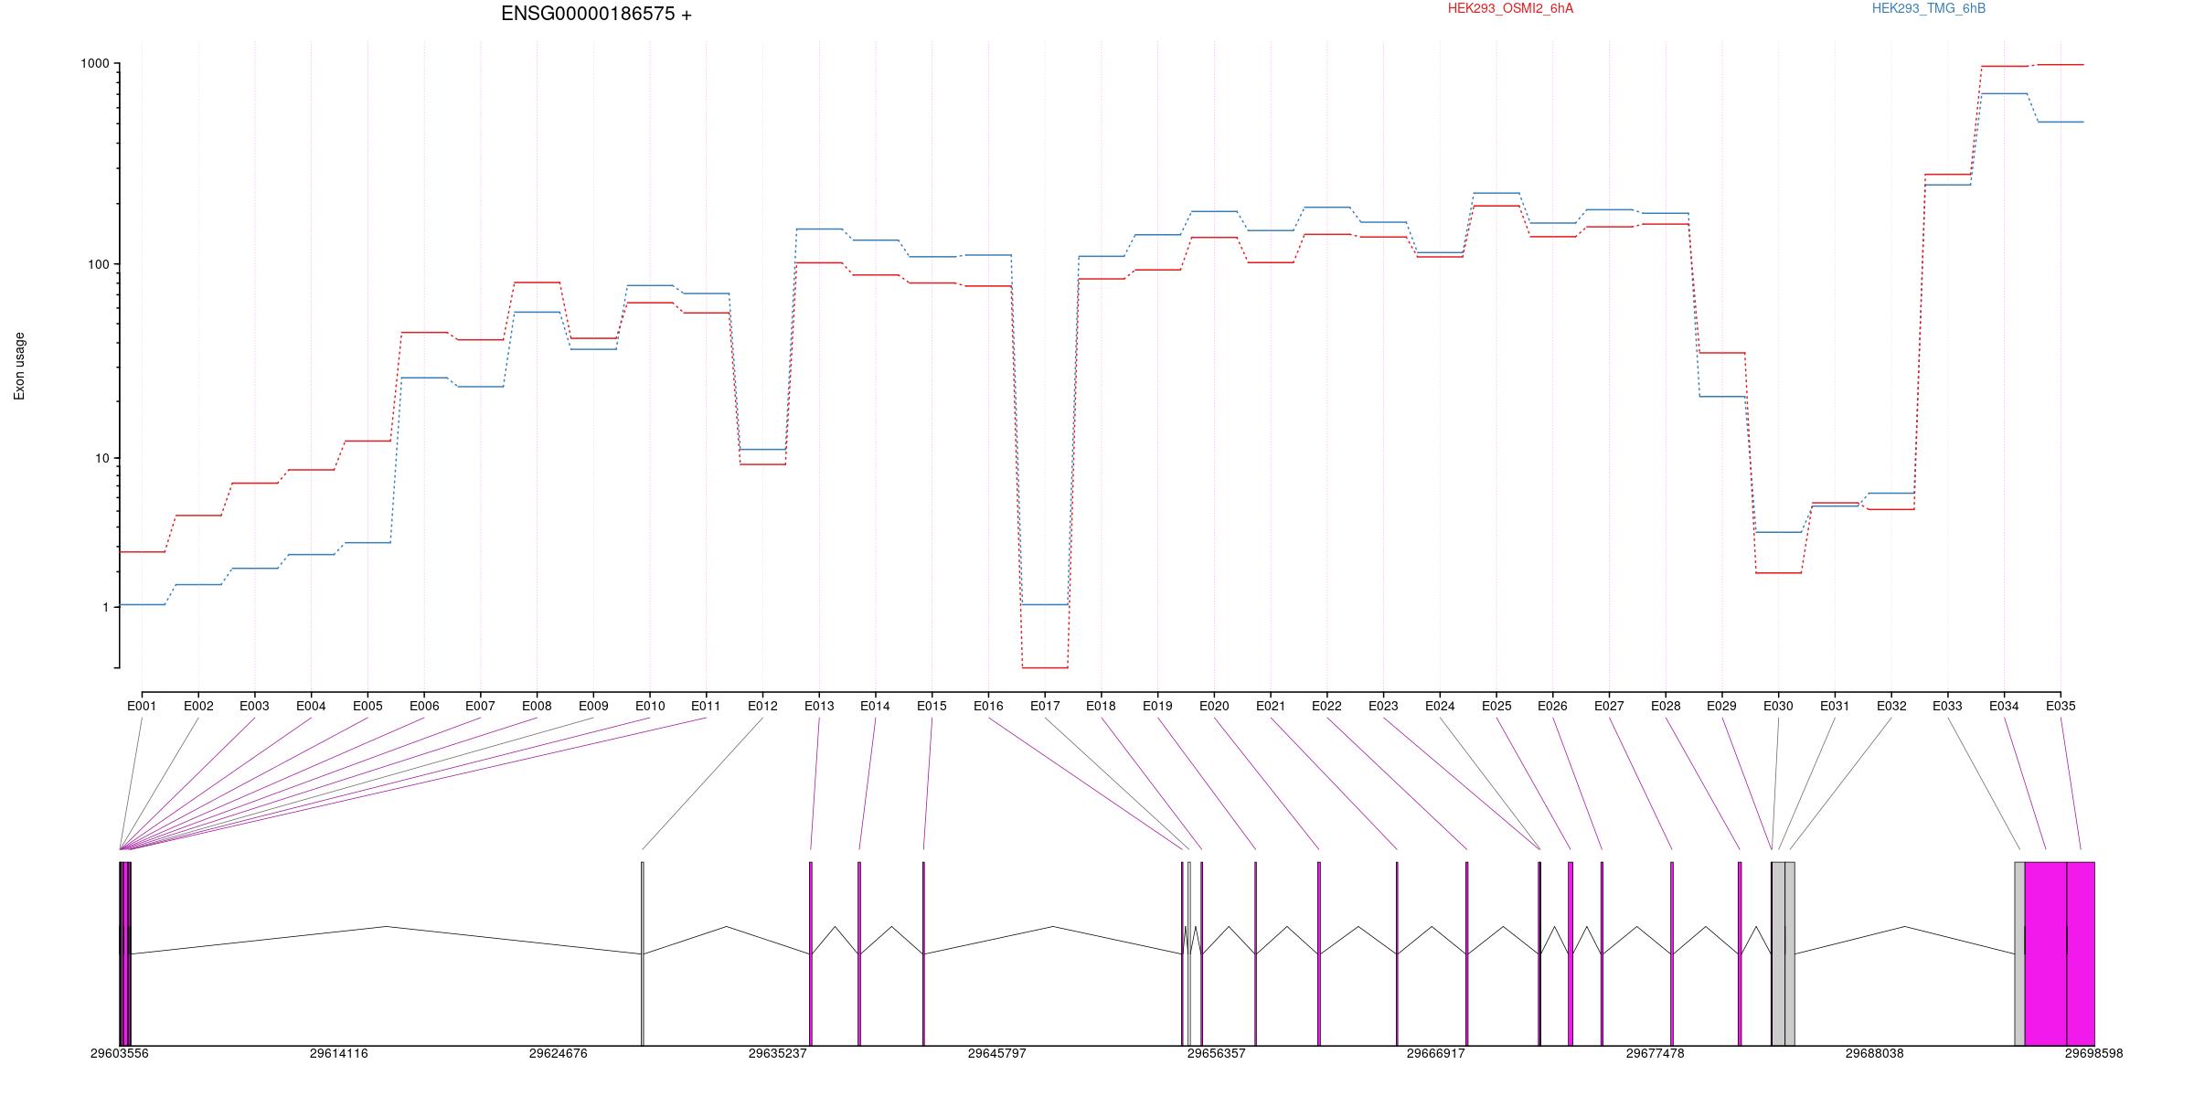Click exon label E020

(1214, 706)
